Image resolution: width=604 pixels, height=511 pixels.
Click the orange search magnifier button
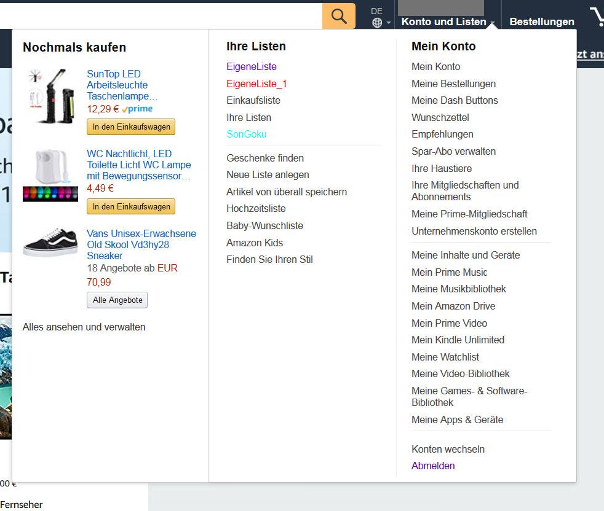pyautogui.click(x=339, y=16)
